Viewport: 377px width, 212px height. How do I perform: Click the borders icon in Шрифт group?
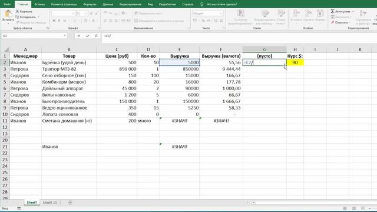75,21
